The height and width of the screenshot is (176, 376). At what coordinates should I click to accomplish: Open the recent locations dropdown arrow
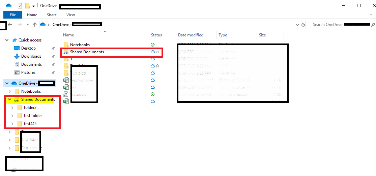coord(28,25)
